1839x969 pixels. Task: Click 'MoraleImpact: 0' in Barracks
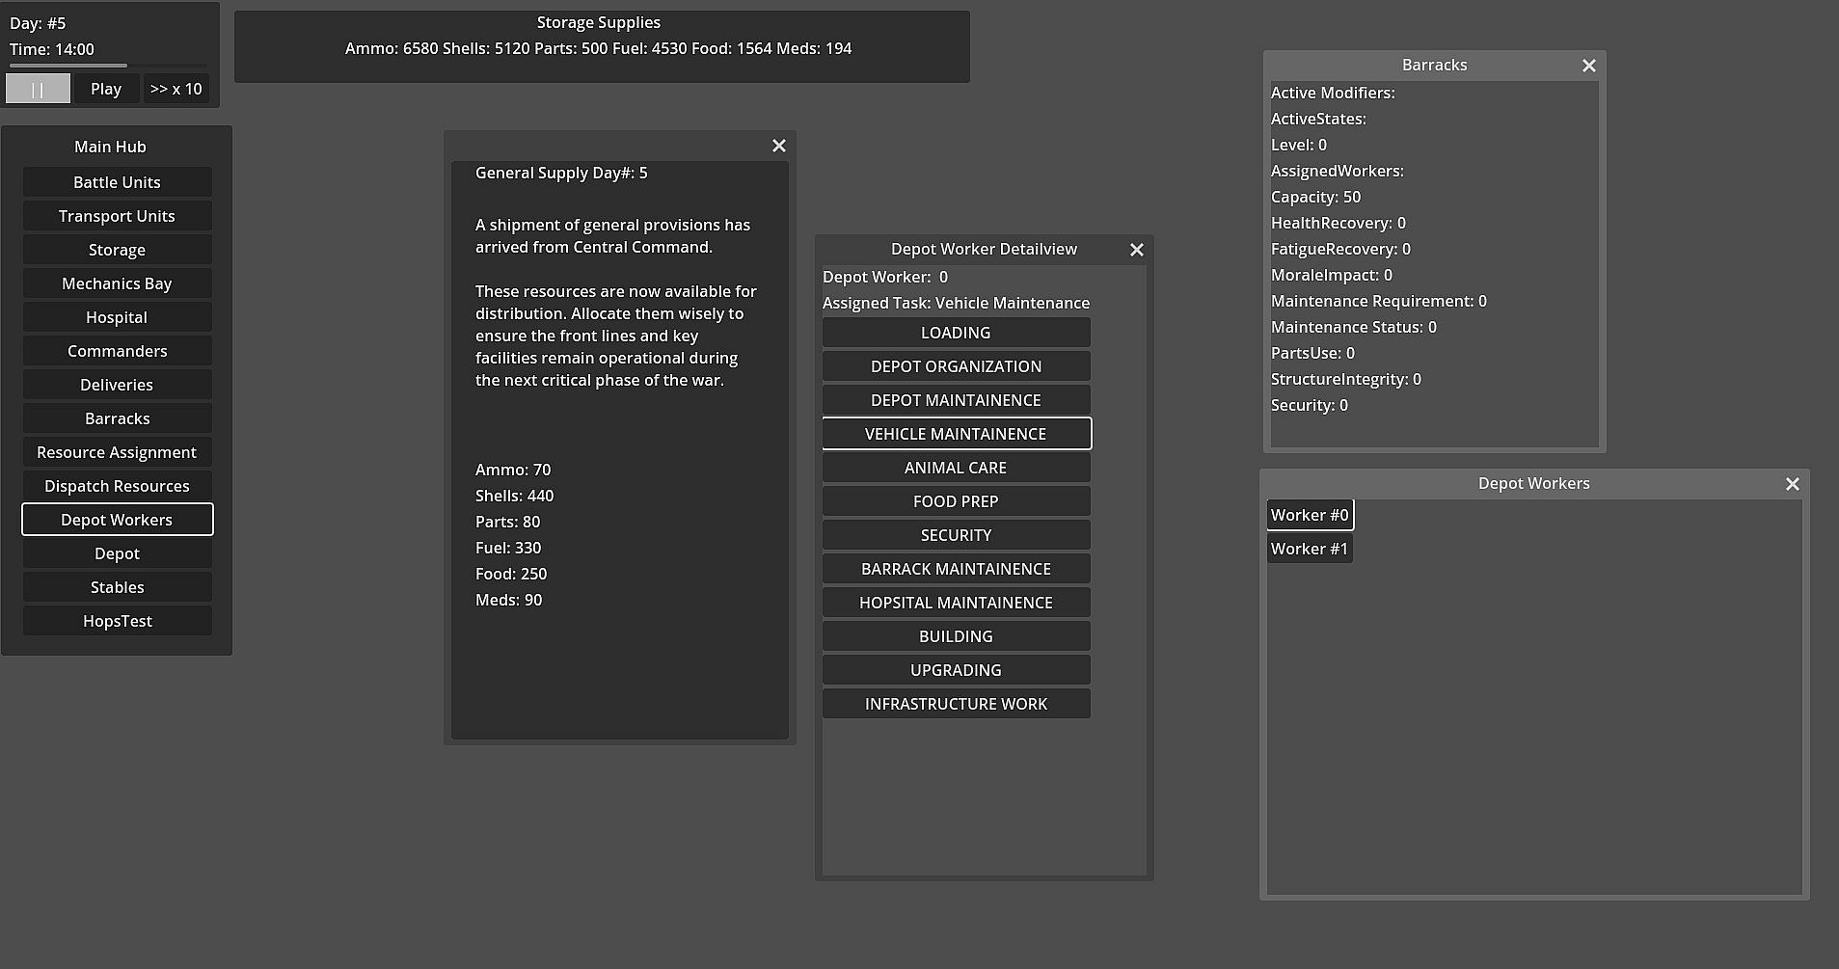pyautogui.click(x=1331, y=275)
